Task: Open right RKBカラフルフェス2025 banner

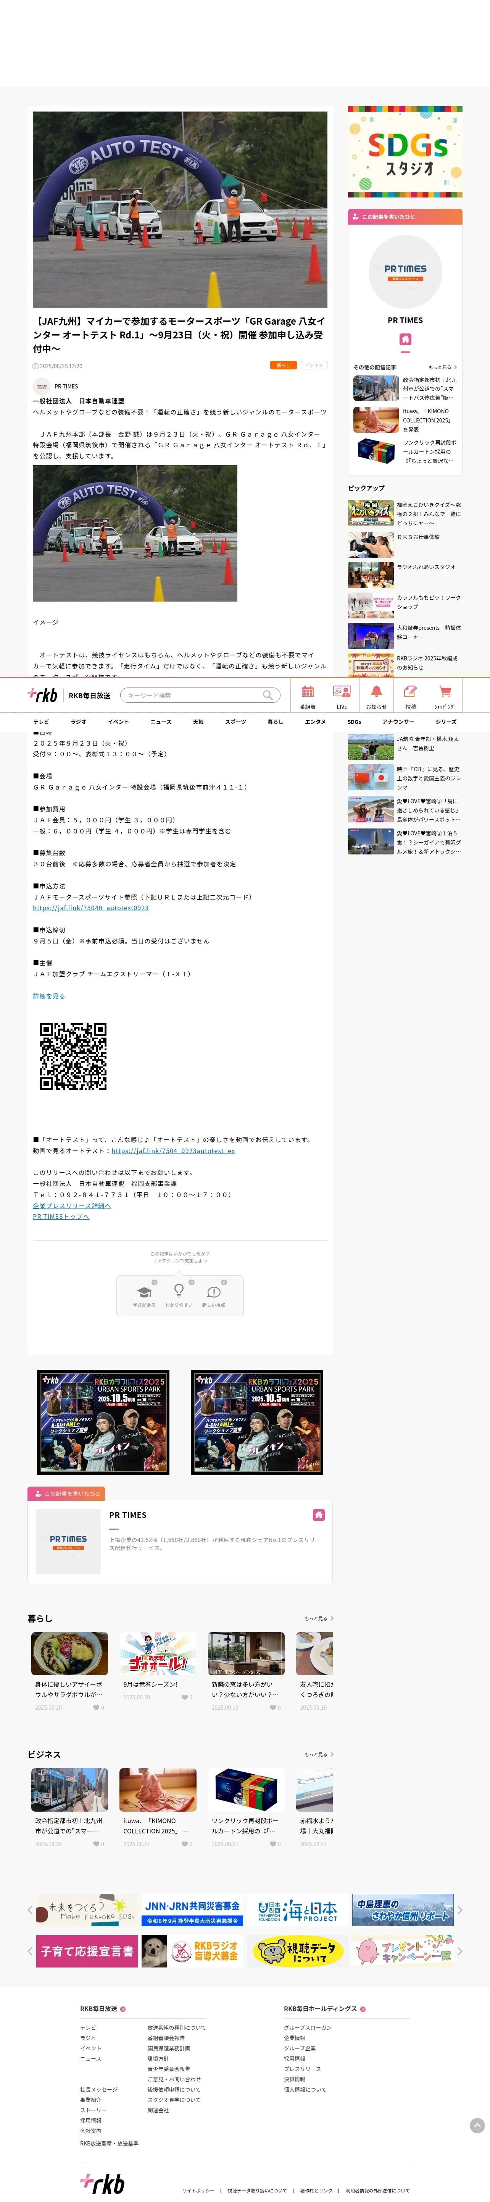Action: coord(257,1422)
